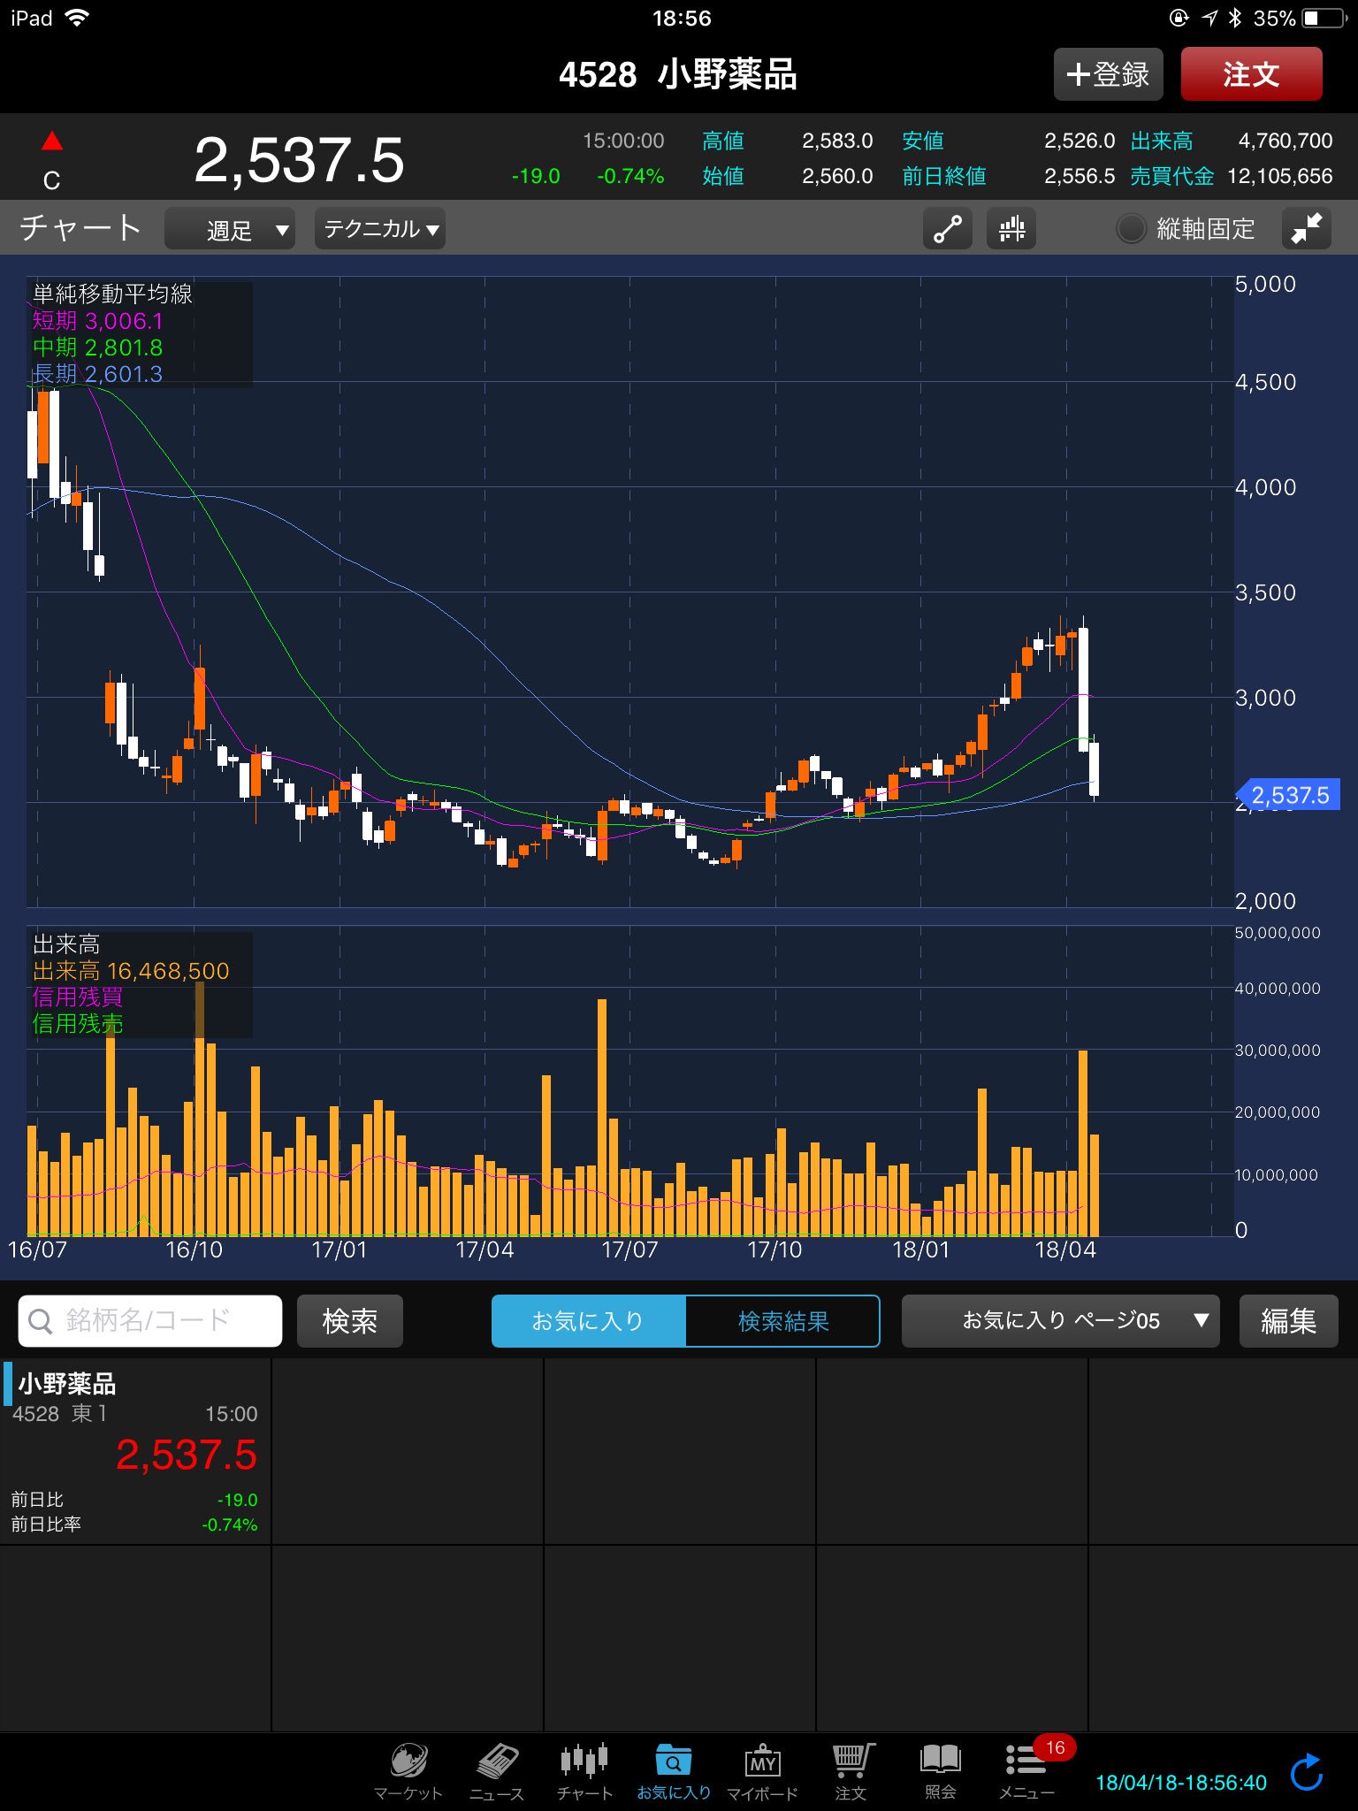Open the Favorites (お気に入り) folder icon
The height and width of the screenshot is (1811, 1358).
[674, 1771]
